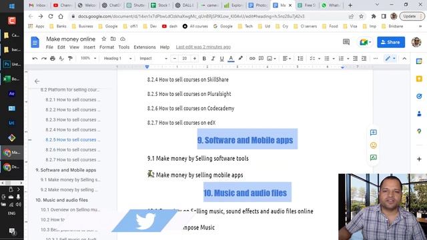Click the cloud document status icon
Image resolution: width=427 pixels, height=240 pixels.
coord(123,39)
